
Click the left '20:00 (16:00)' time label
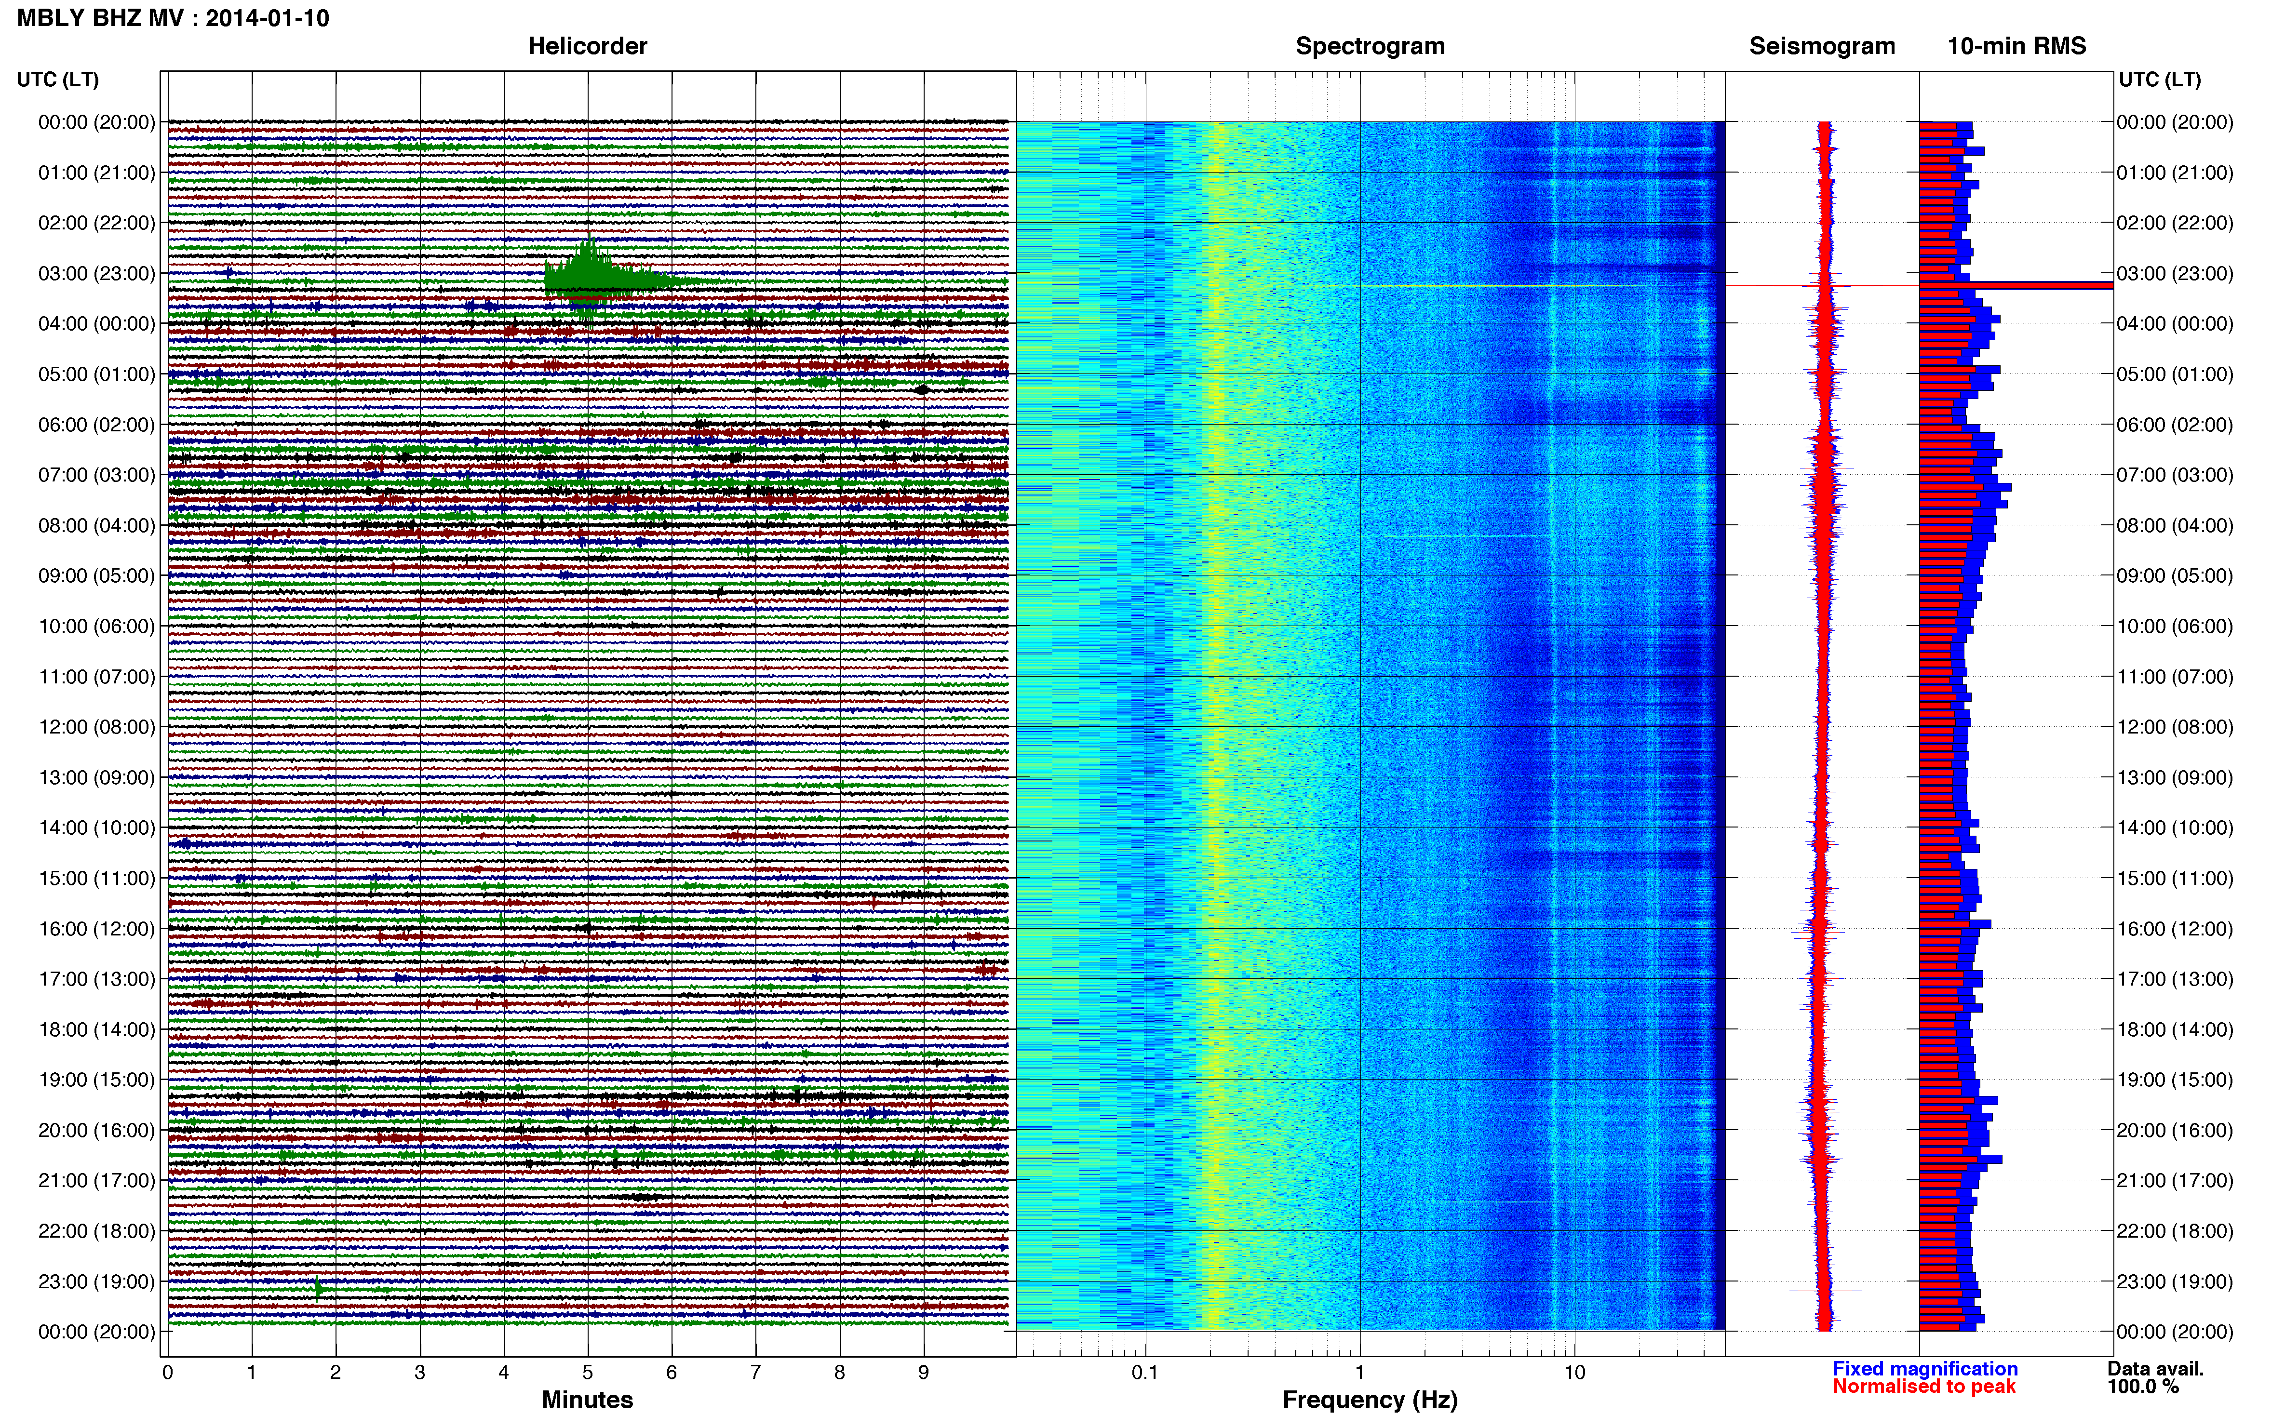point(96,1131)
